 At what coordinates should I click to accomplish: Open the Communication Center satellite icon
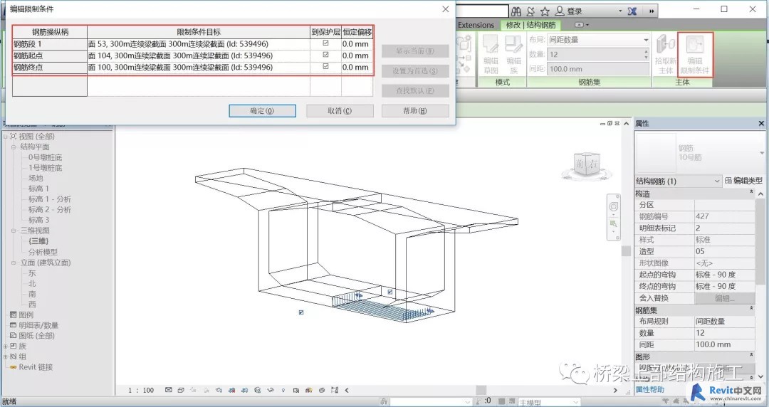coord(530,11)
